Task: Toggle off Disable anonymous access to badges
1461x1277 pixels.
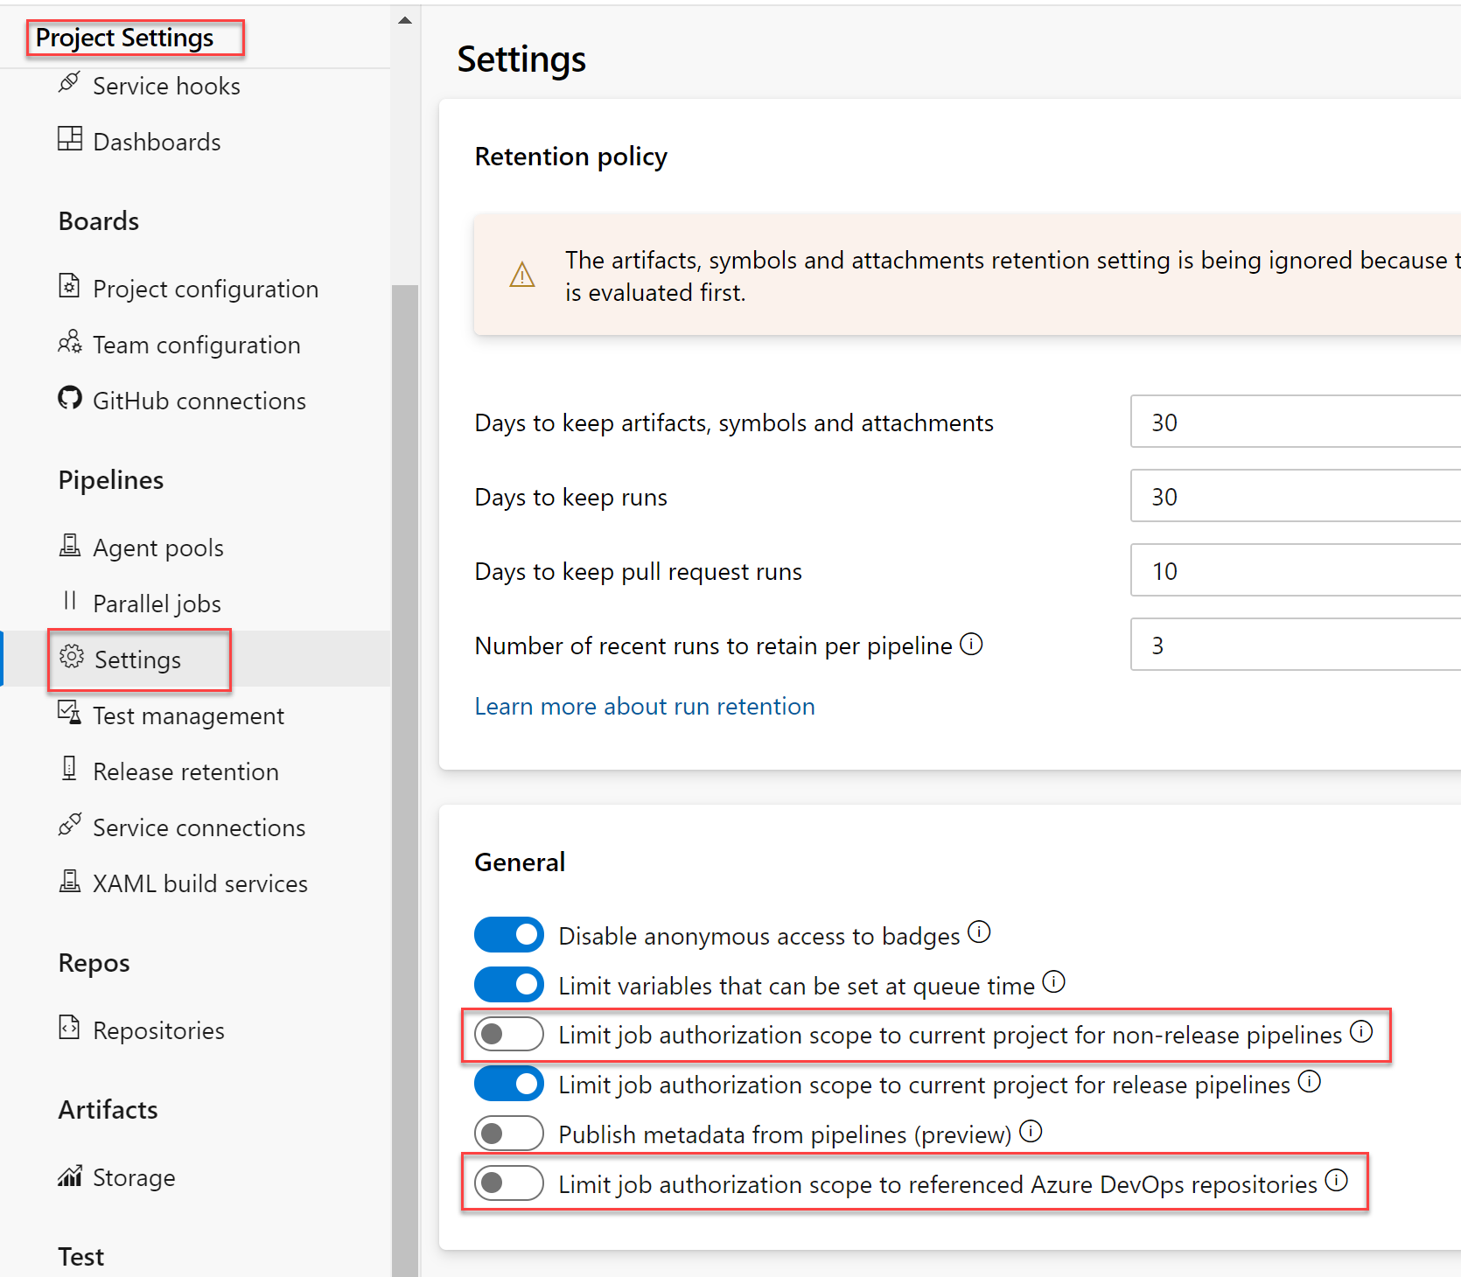Action: tap(508, 934)
